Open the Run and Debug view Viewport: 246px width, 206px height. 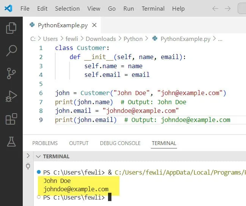pyautogui.click(x=11, y=96)
